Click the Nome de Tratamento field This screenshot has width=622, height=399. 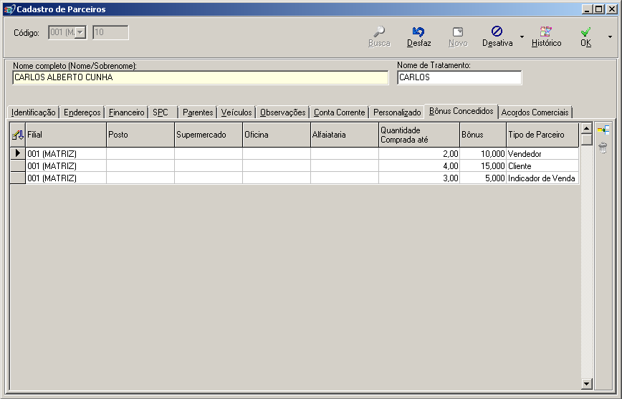(459, 77)
